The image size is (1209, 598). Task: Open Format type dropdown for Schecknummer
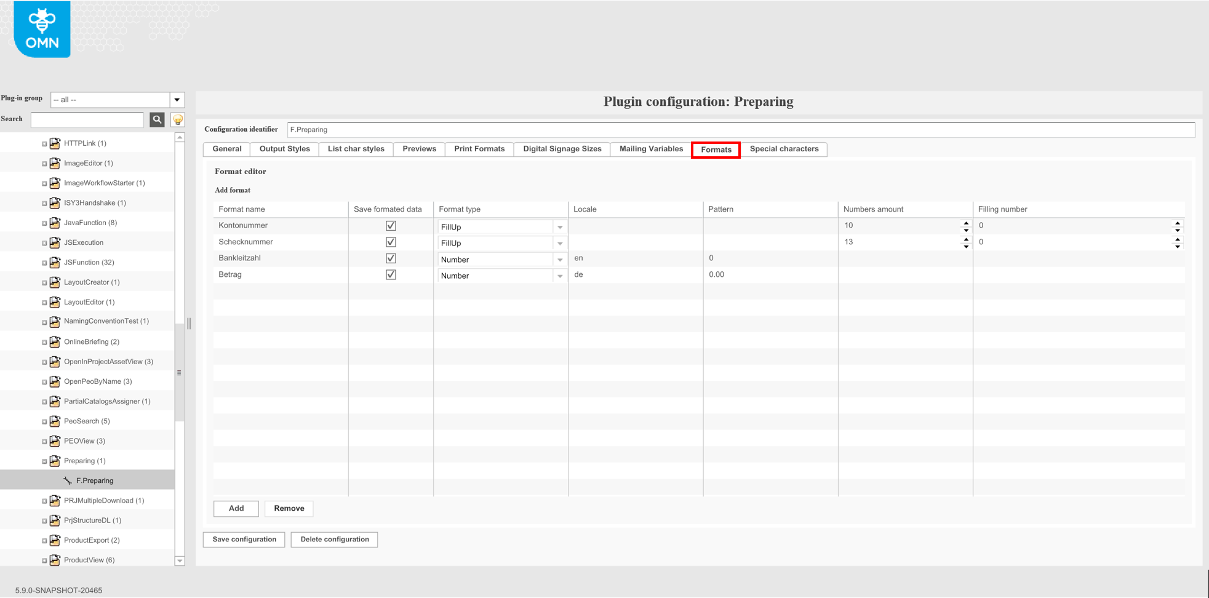tap(560, 244)
